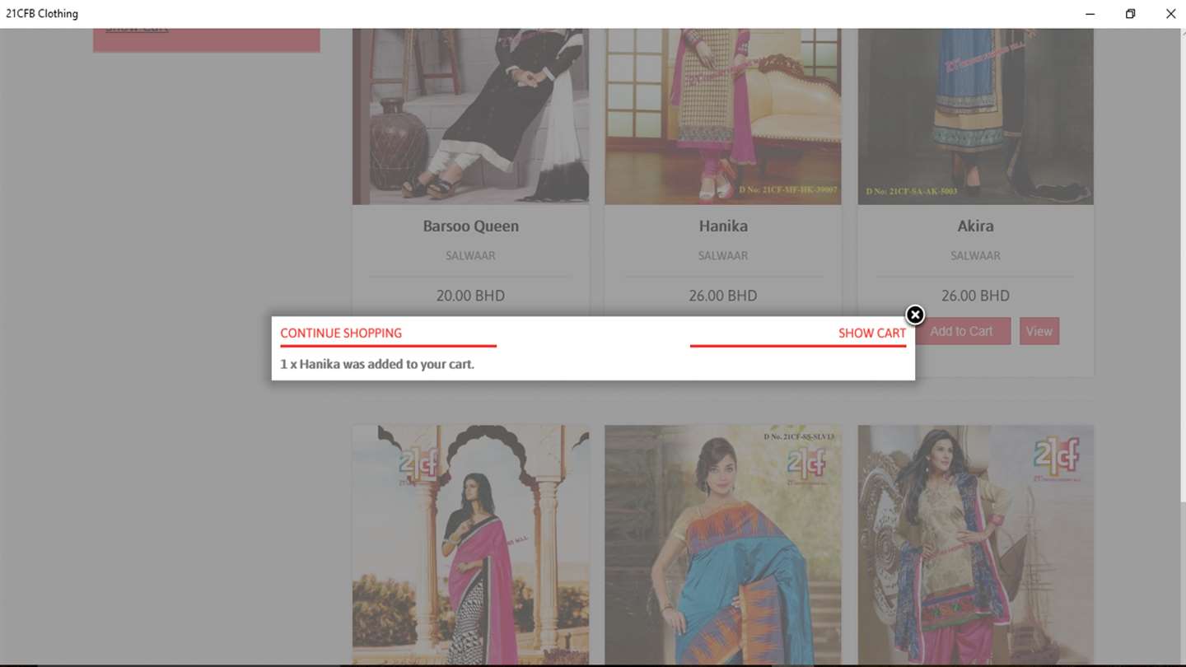Minimize the 21CFB Clothing window
Viewport: 1186px width, 667px height.
point(1090,14)
